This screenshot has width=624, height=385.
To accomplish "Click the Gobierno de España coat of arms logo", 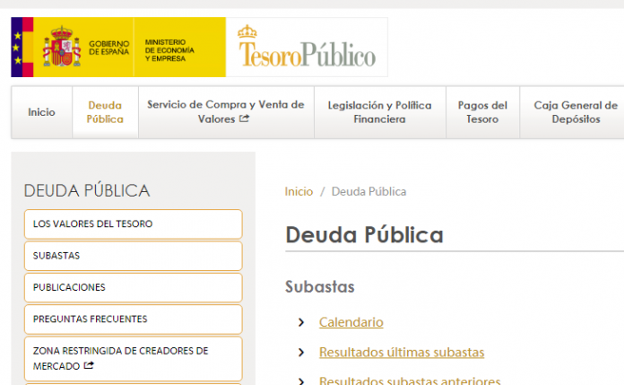I will click(62, 47).
